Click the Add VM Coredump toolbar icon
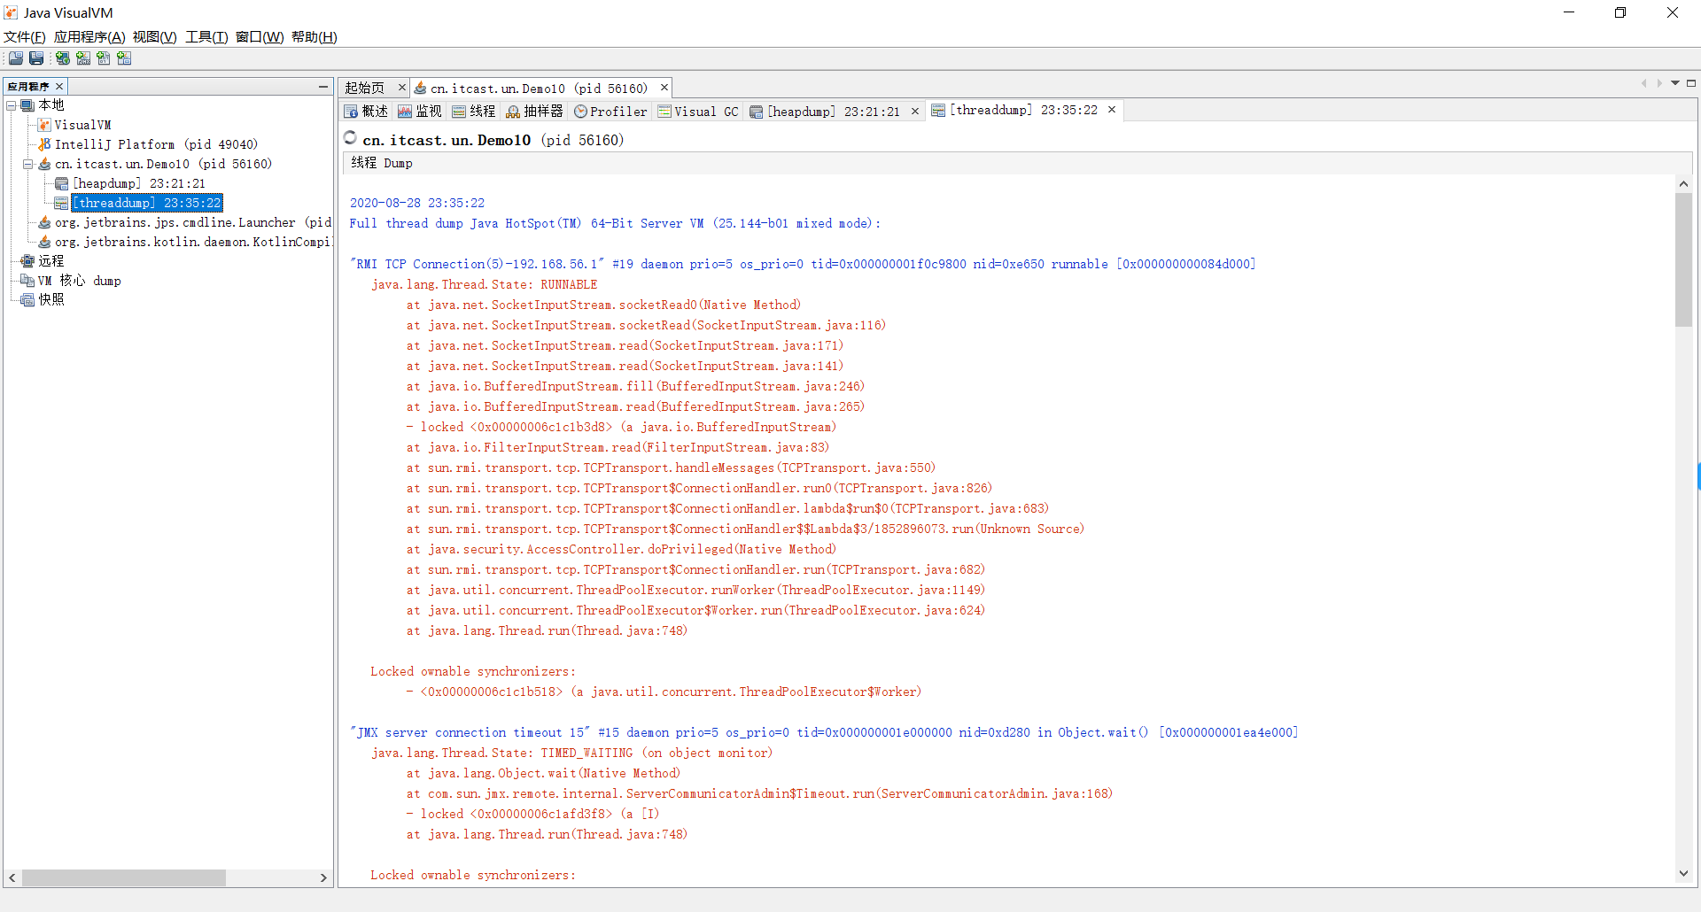The image size is (1701, 912). [104, 58]
